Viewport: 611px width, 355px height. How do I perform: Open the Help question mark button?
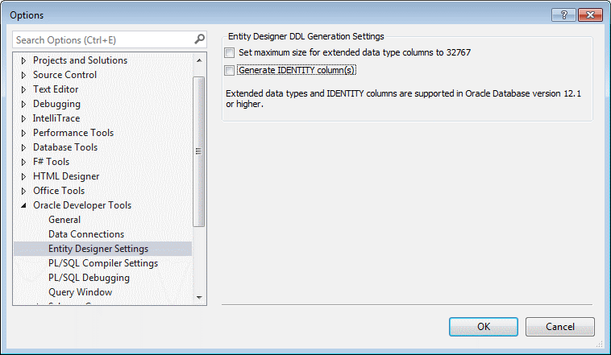tap(564, 15)
